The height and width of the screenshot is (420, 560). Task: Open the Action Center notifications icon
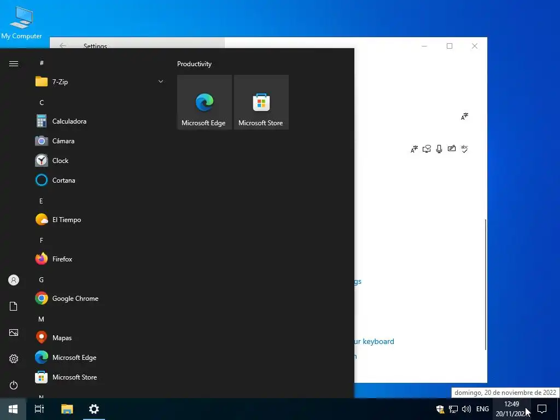pyautogui.click(x=542, y=409)
